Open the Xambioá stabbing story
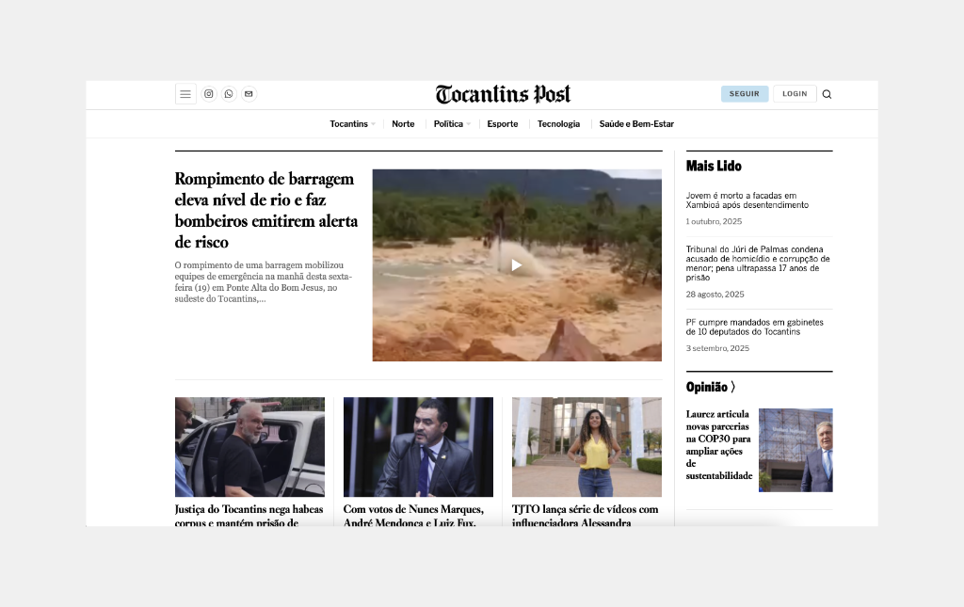This screenshot has height=607, width=964. [747, 200]
